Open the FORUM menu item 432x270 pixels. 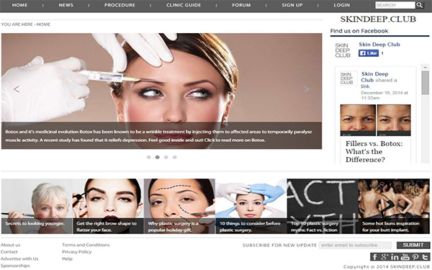241,5
